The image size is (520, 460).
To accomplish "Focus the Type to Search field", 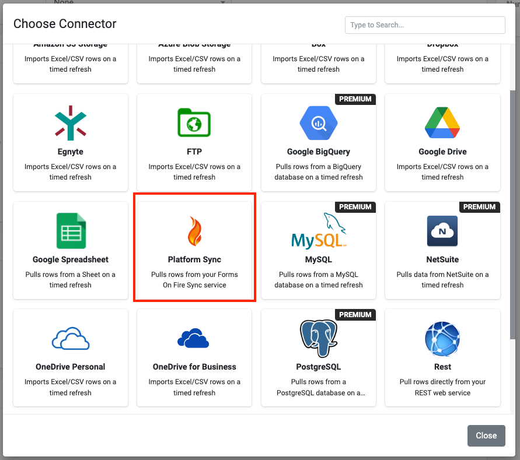I will (x=425, y=25).
